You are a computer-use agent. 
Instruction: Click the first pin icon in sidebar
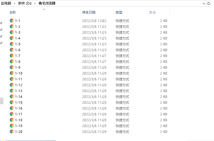tap(1, 23)
